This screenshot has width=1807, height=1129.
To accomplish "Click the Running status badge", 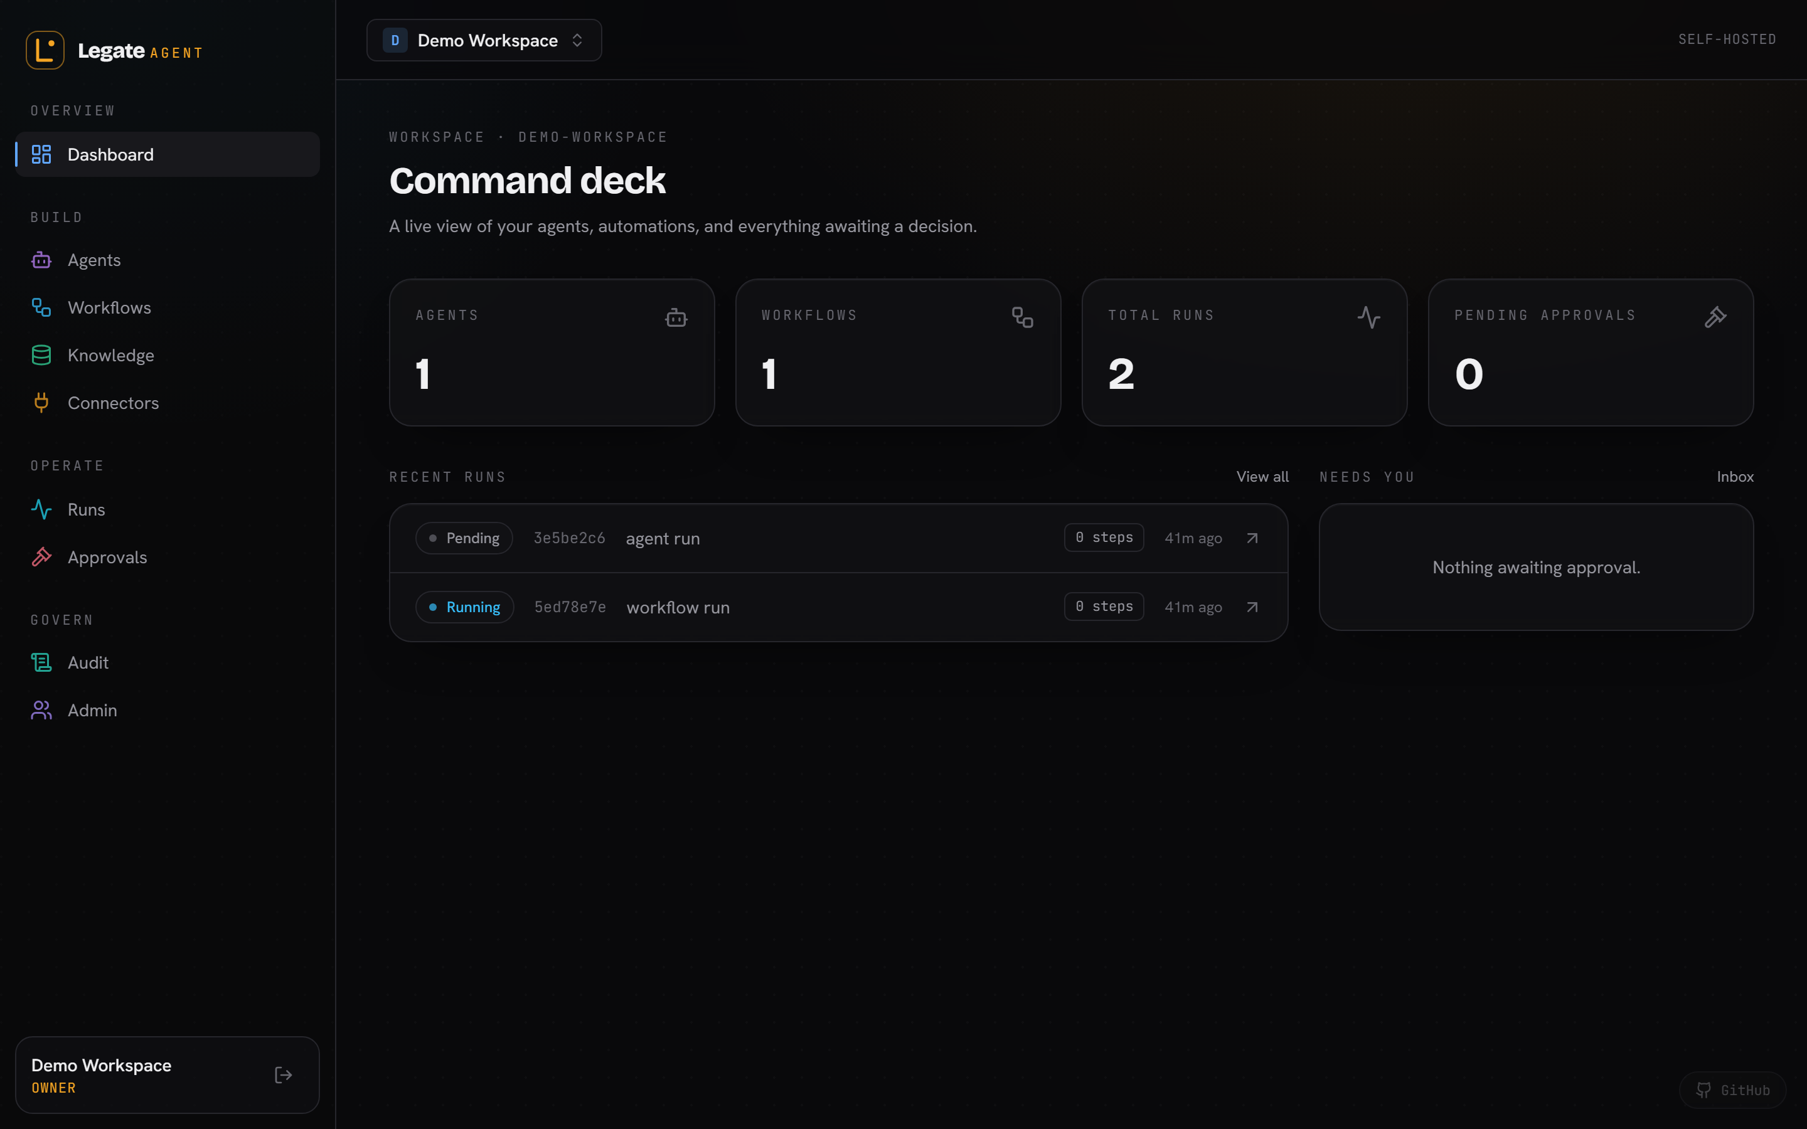I will 464,607.
